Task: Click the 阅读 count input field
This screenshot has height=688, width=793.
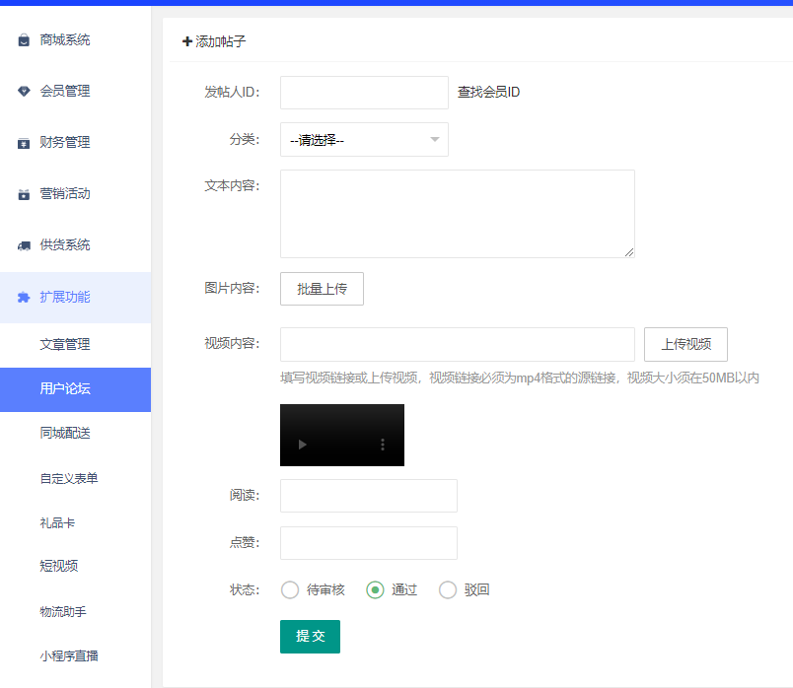Action: 369,496
